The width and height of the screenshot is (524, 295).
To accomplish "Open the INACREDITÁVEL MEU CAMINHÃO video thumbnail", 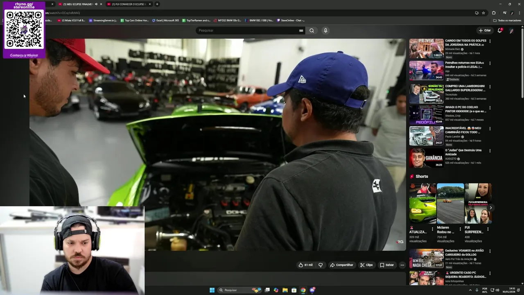I will 426,136.
